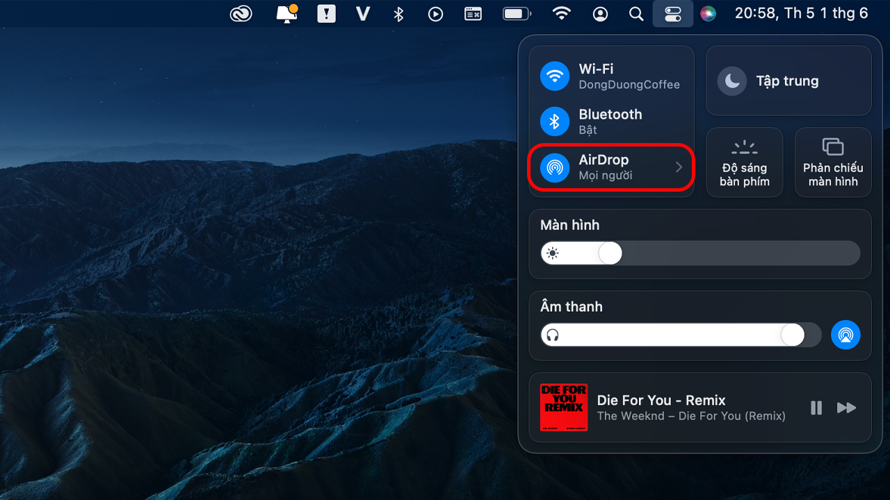
Task: Open Âm thanh sound section title
Action: pyautogui.click(x=572, y=307)
